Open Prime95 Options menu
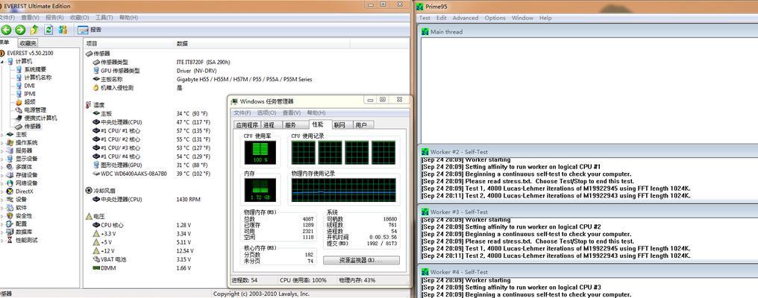 [495, 18]
